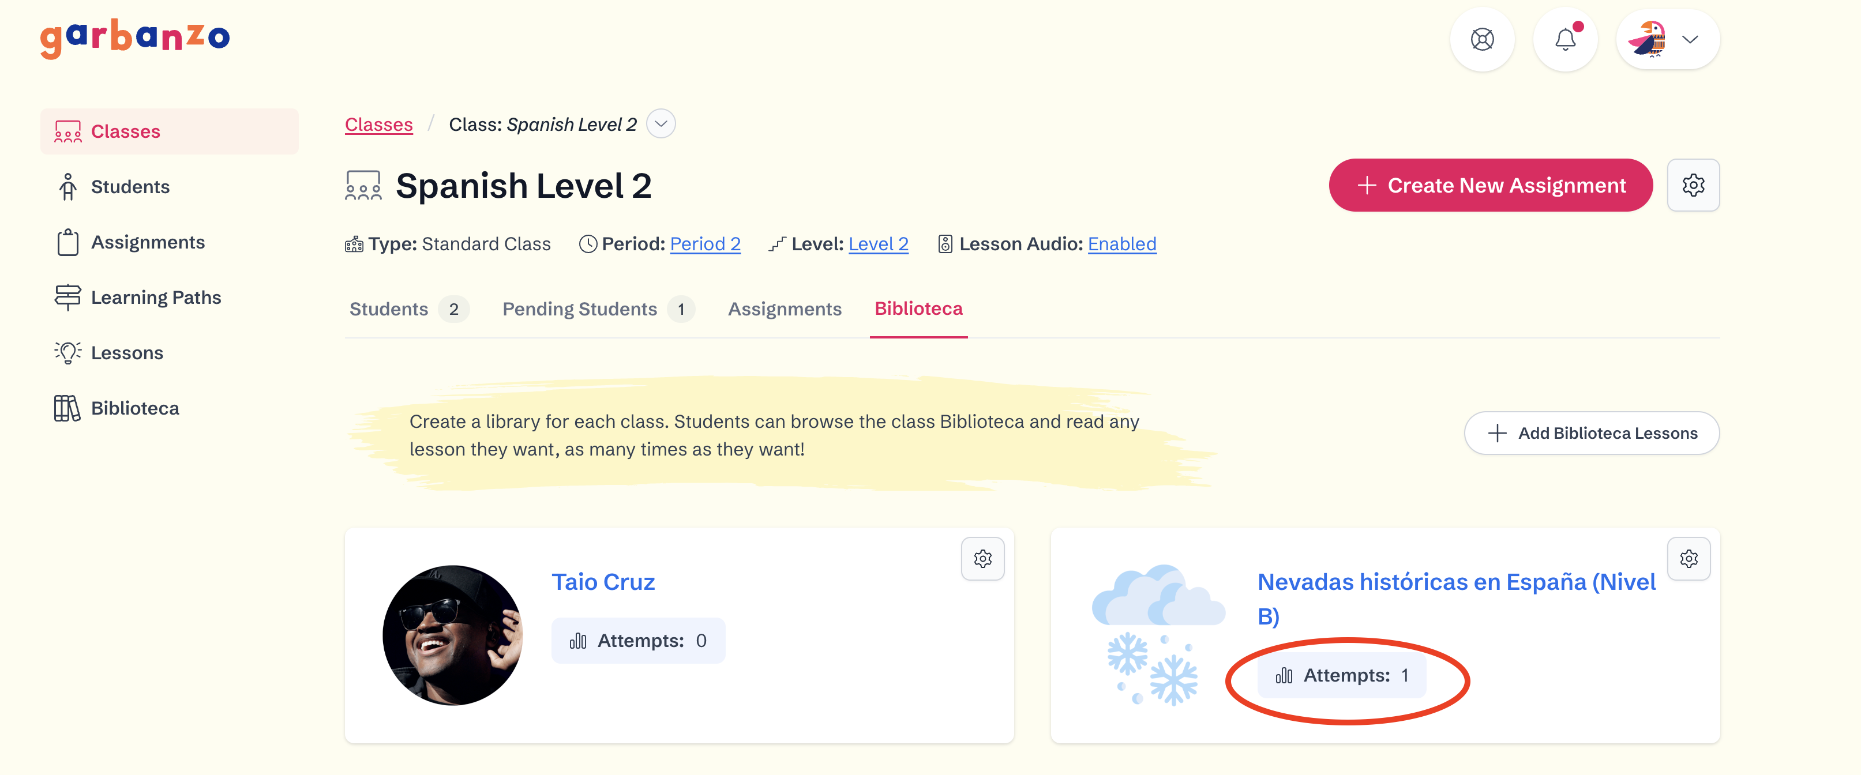Go to Students in the sidebar
The width and height of the screenshot is (1861, 775).
pos(130,187)
